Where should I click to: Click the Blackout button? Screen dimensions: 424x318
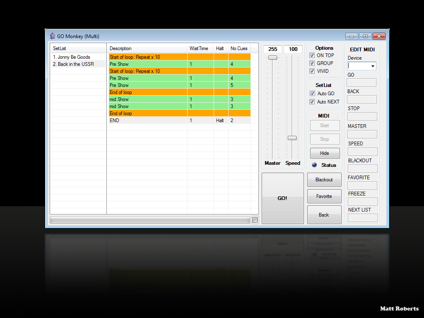click(x=324, y=180)
